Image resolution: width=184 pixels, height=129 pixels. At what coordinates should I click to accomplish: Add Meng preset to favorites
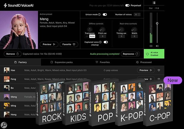69,44
